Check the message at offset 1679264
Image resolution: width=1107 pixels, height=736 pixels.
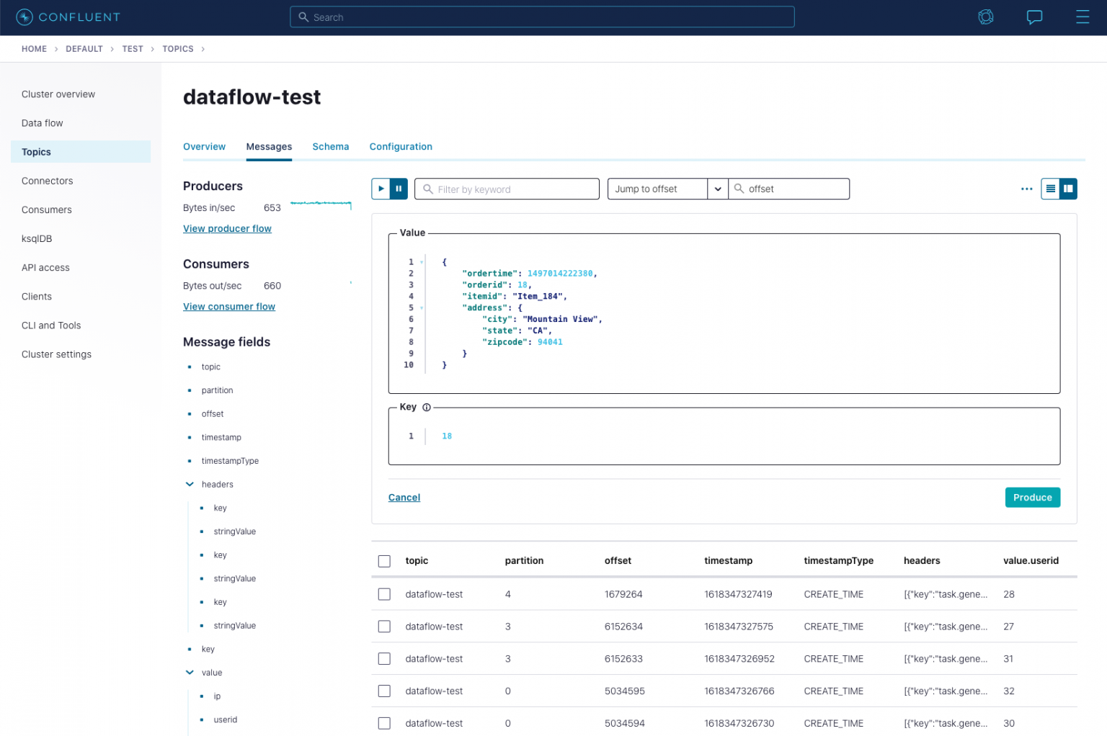click(x=384, y=594)
